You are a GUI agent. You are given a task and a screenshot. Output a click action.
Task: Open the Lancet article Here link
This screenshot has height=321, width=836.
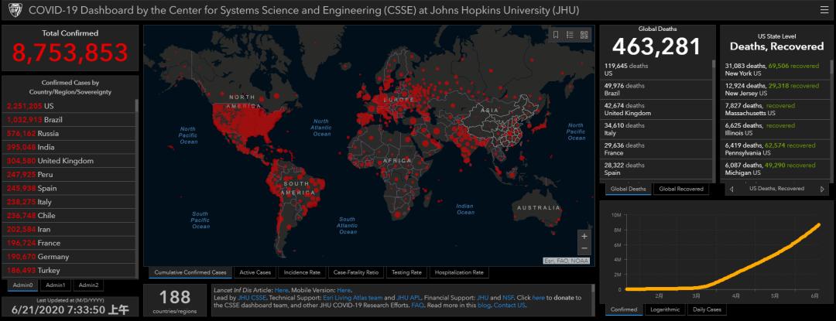point(281,290)
